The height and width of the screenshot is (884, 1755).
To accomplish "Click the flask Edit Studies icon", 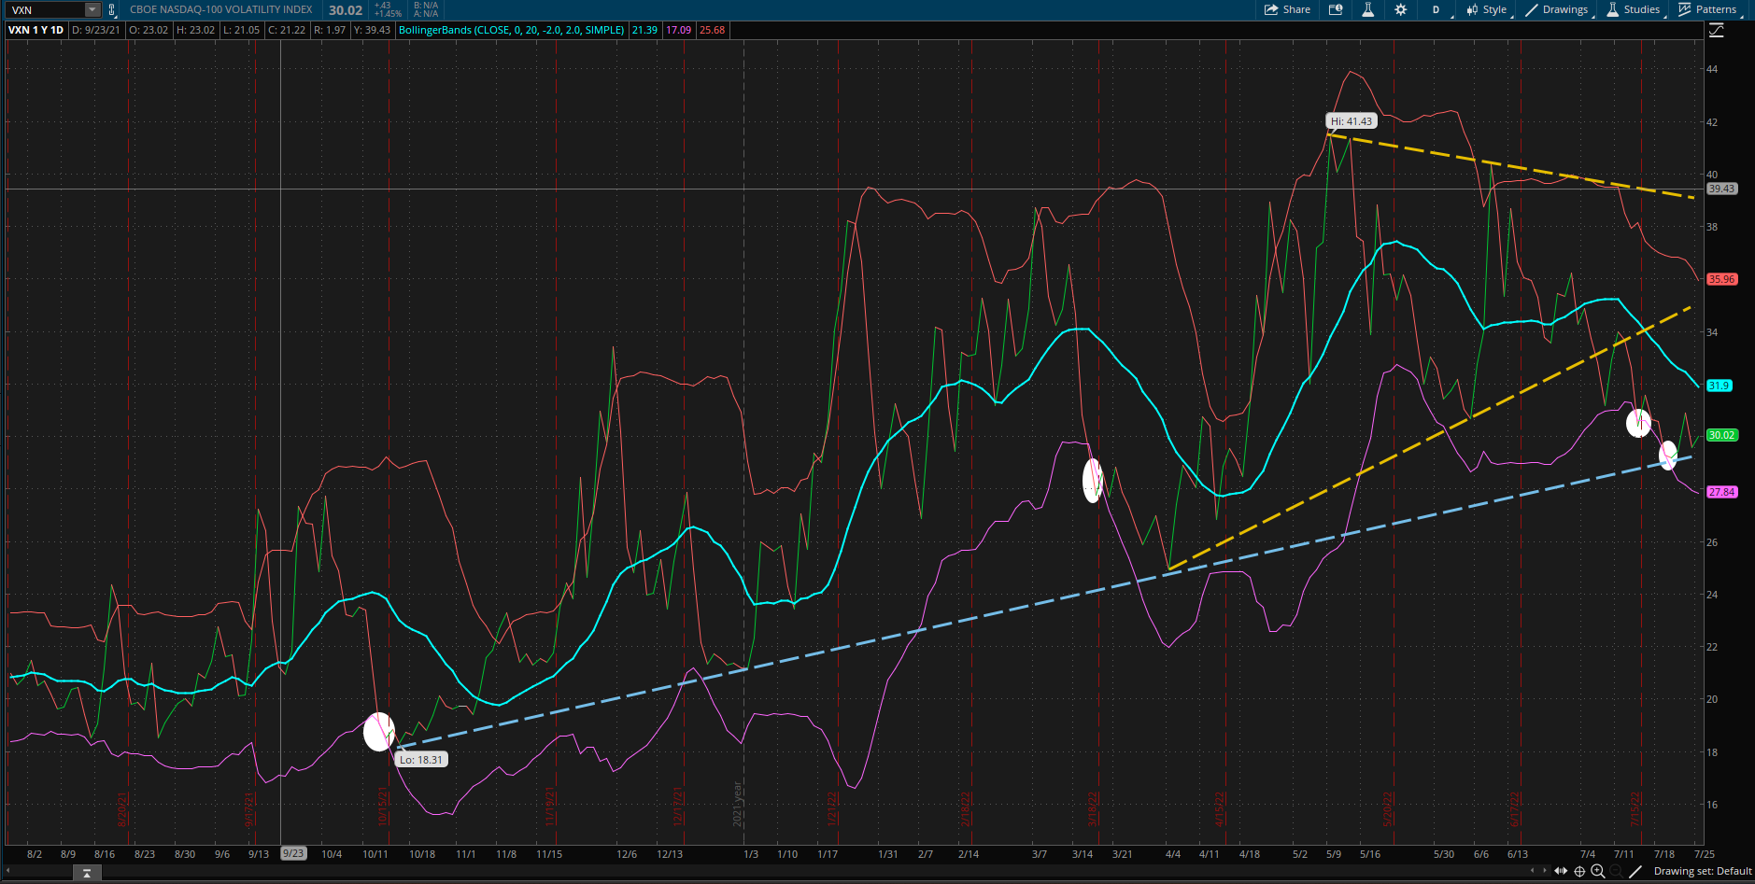I will pos(1367,9).
